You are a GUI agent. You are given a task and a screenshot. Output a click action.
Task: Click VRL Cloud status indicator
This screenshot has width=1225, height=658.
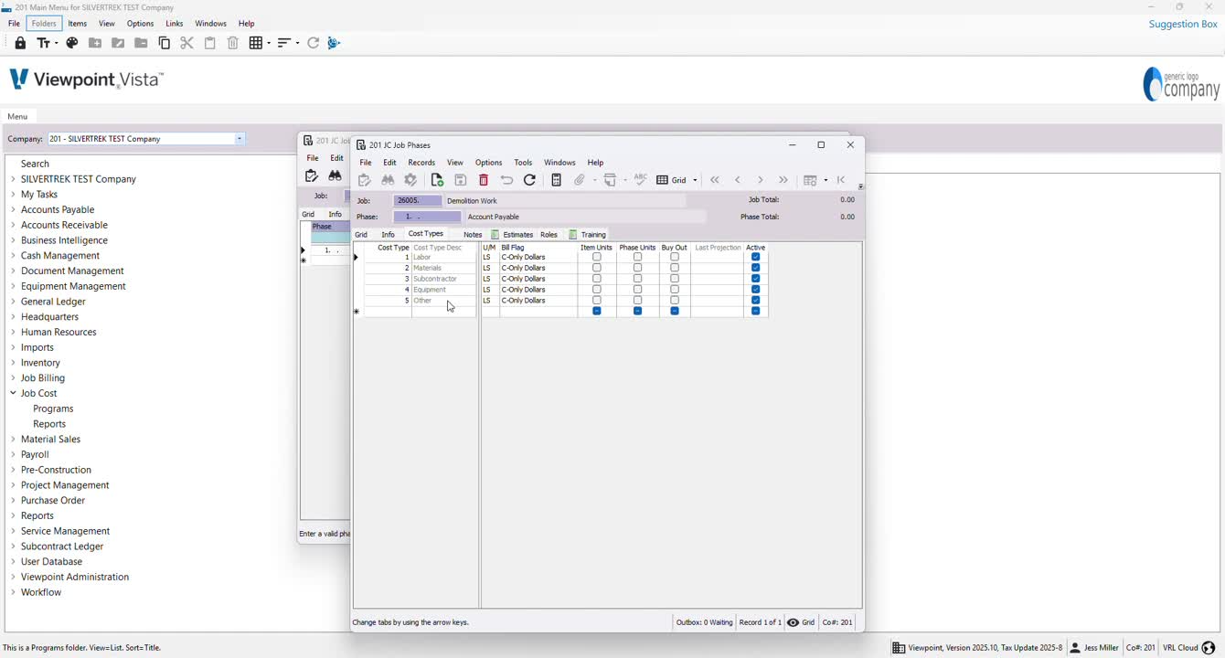coord(1188,648)
